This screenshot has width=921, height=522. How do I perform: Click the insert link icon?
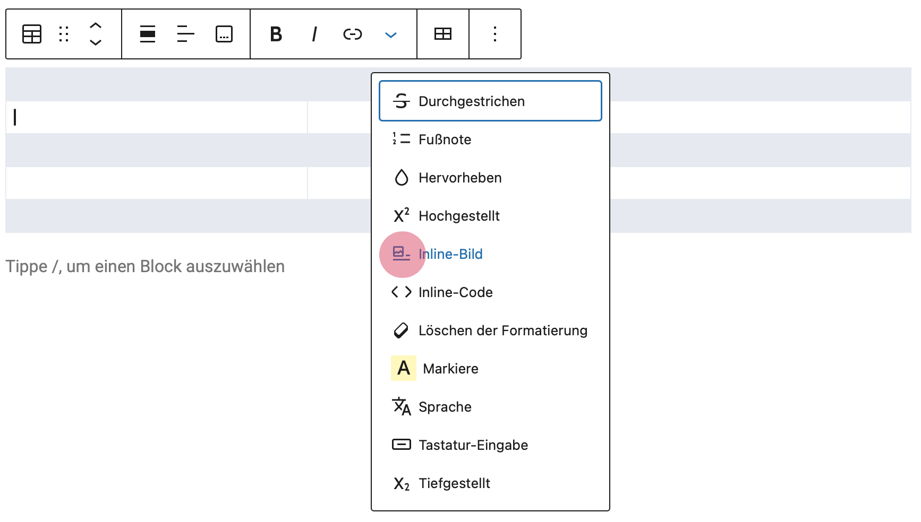(353, 34)
